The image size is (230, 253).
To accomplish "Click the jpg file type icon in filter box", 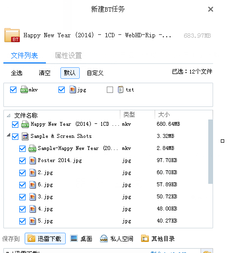I will tap(72, 89).
